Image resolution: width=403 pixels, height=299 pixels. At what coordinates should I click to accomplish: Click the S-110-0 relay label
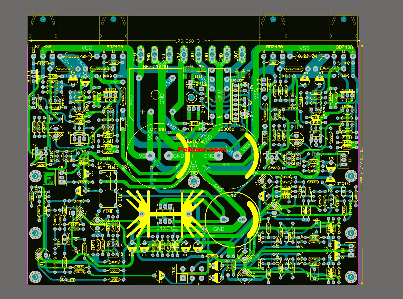120,197
